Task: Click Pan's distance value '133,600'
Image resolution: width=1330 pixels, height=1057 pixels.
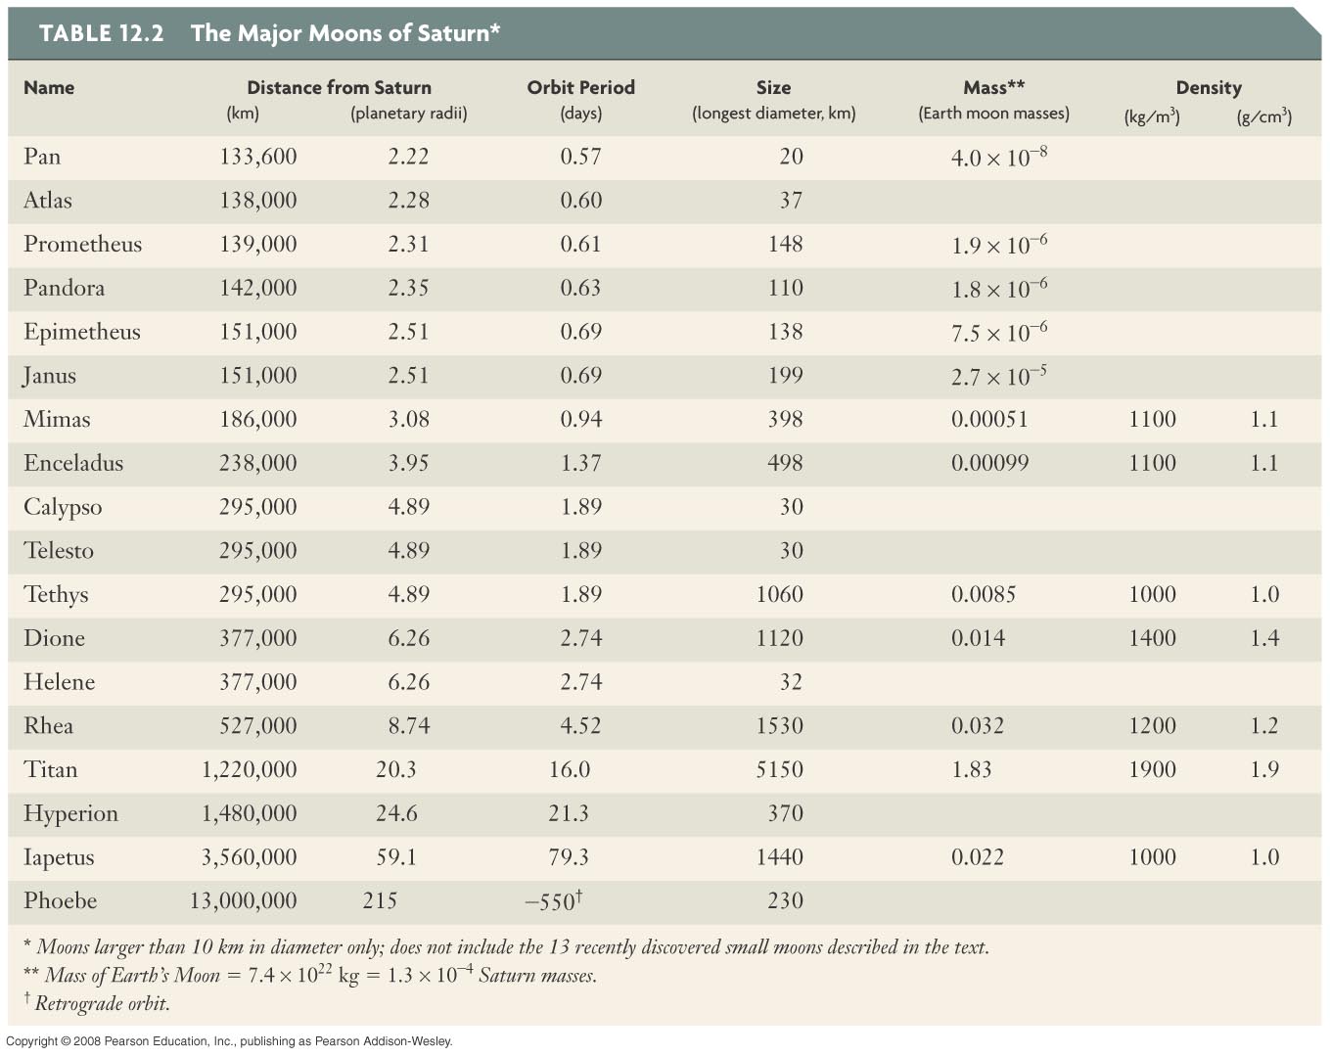Action: [x=257, y=157]
